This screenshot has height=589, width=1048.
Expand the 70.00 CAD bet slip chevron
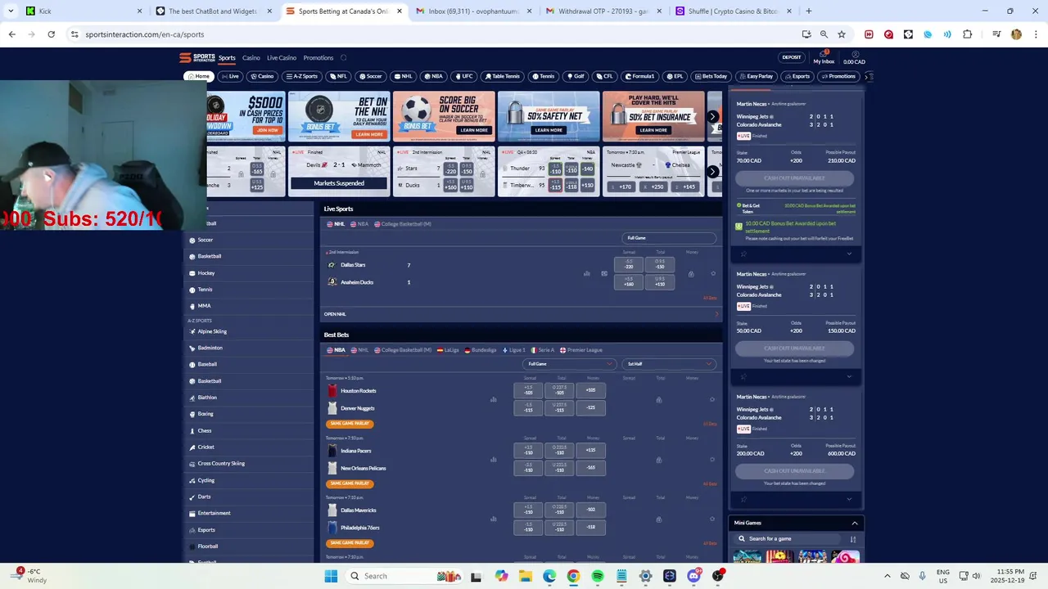(849, 254)
